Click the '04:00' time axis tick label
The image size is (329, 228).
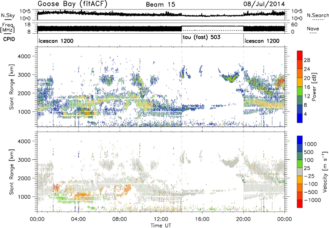(78, 219)
